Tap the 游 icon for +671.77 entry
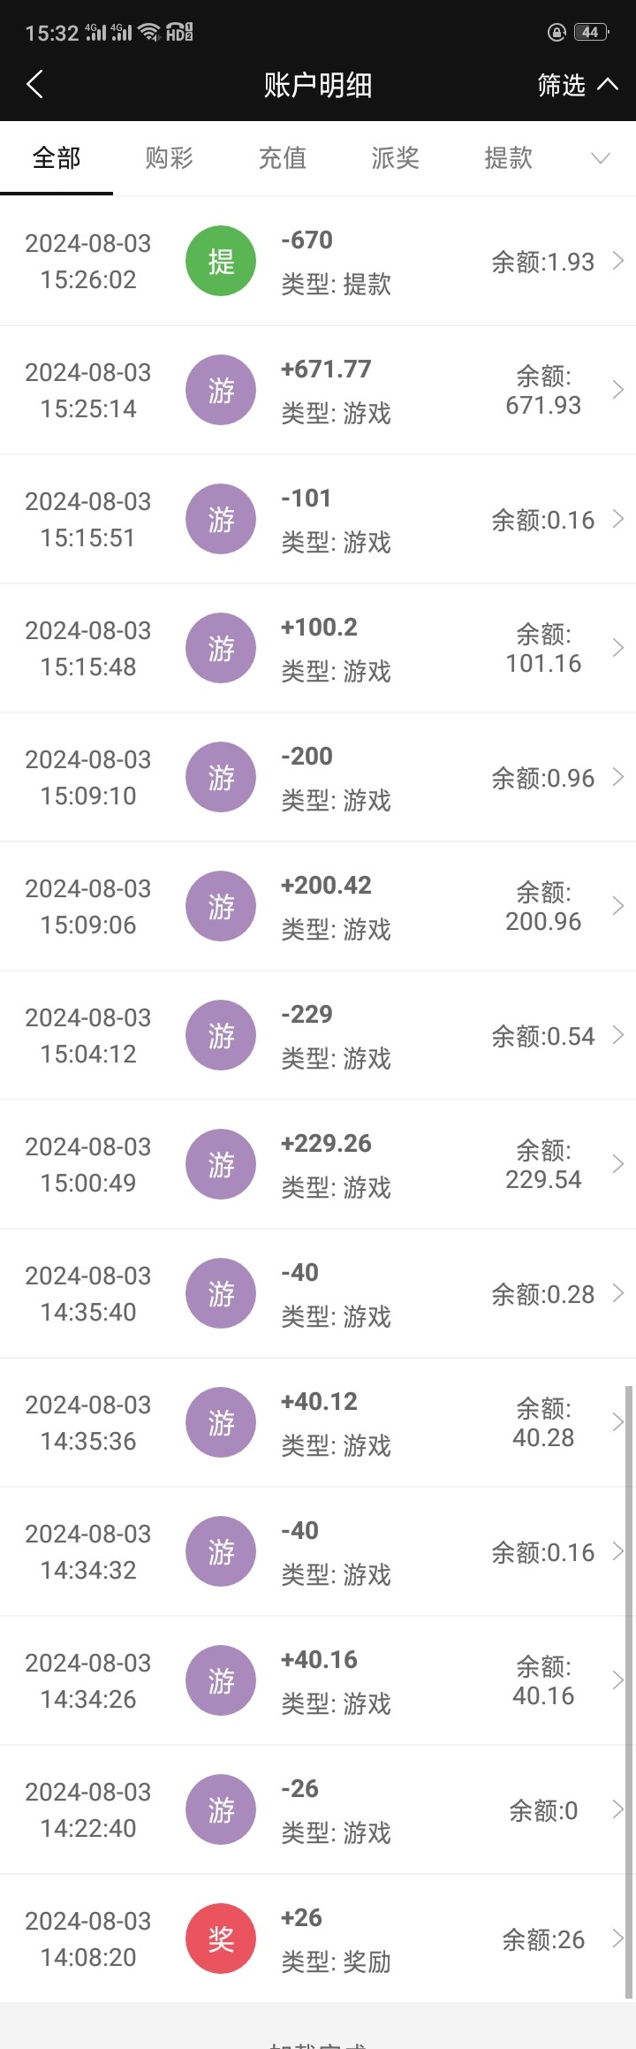 [x=221, y=390]
